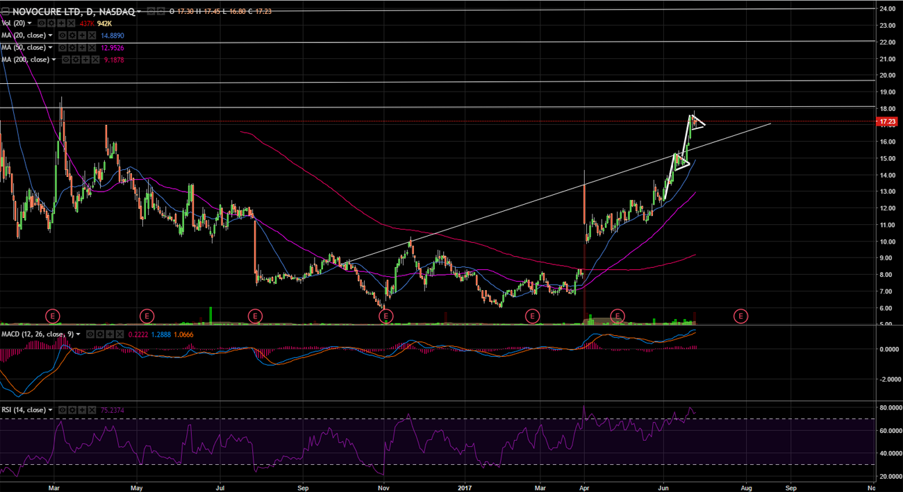Click earnings E marker near November
903x492 pixels.
coord(386,316)
